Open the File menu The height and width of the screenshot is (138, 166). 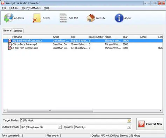[x=4, y=8]
